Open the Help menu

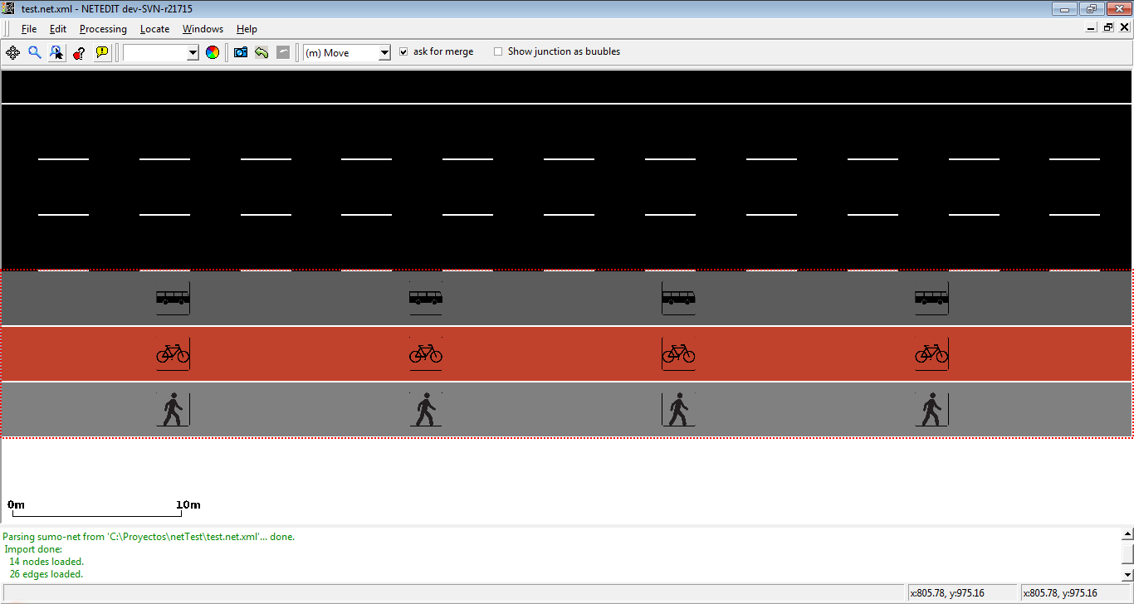(x=247, y=29)
